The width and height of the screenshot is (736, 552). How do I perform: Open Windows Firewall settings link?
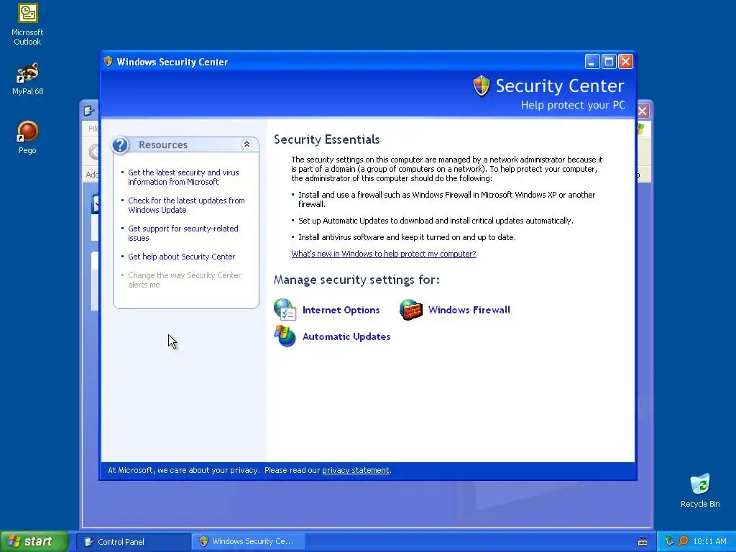tap(469, 310)
